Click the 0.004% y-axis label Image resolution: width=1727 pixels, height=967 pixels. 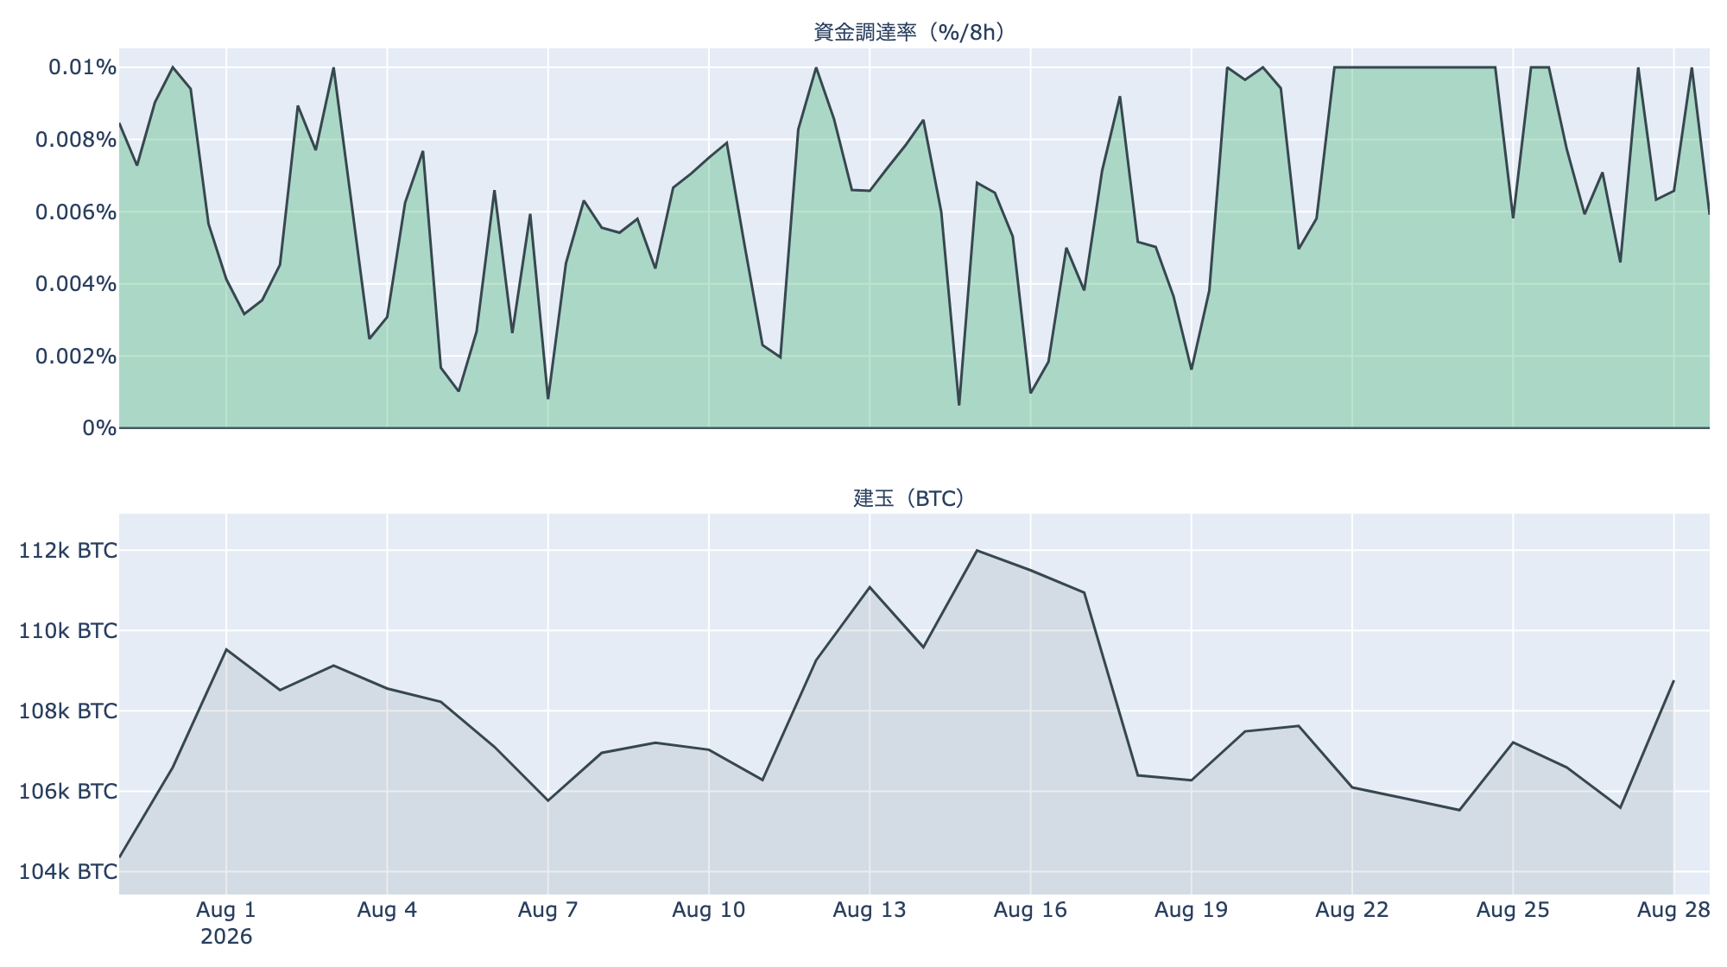coord(76,284)
